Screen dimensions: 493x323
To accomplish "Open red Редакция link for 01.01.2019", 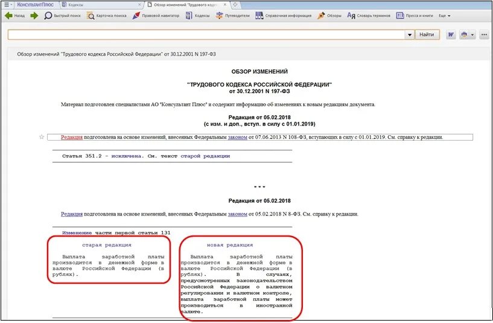I will 71,137.
